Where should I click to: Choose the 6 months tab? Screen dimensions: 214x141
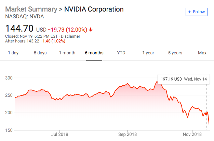tap(94, 53)
